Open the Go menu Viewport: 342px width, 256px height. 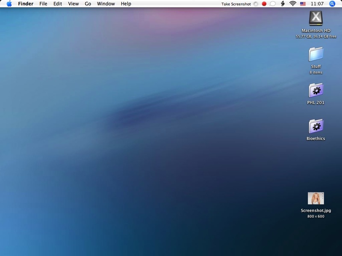pos(88,4)
